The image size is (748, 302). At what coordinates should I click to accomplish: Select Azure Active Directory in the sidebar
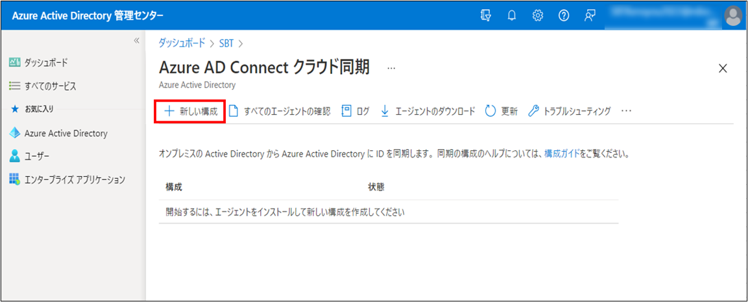click(x=58, y=134)
